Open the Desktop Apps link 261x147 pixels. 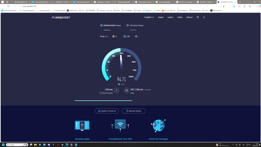click(82, 139)
